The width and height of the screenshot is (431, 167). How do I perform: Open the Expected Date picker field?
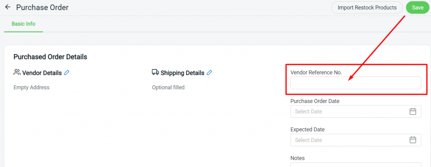coord(356,140)
